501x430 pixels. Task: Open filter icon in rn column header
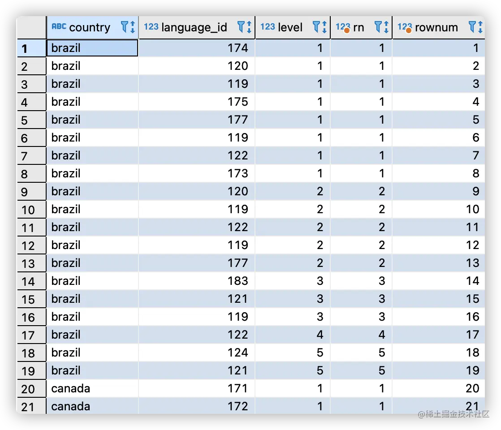(x=378, y=27)
